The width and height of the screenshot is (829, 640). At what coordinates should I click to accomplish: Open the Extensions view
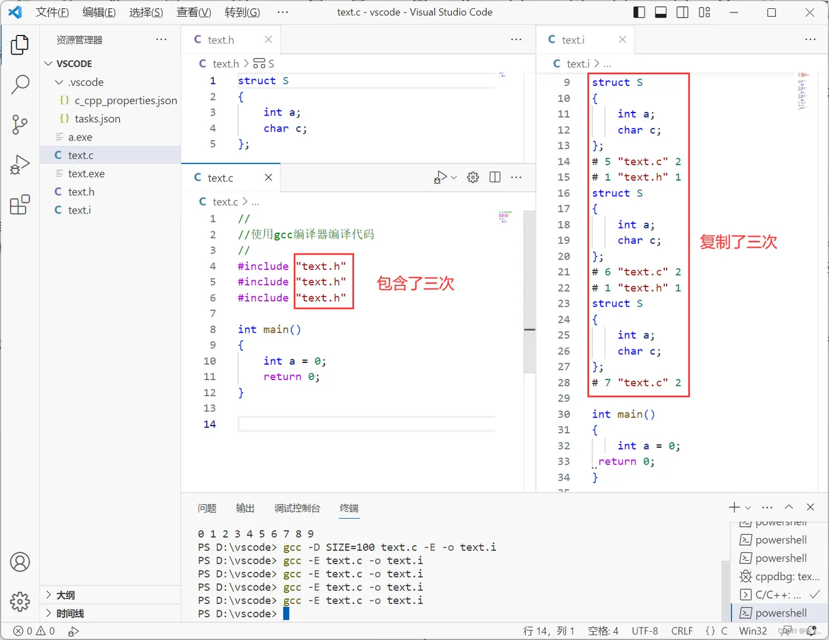[x=20, y=205]
